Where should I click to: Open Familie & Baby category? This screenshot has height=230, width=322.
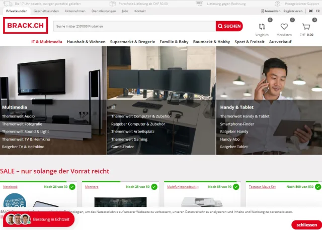(174, 42)
